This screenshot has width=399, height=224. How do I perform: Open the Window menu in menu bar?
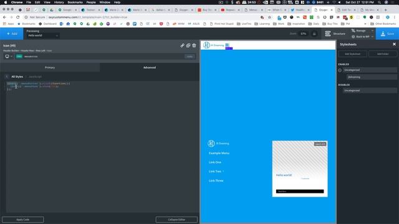pyautogui.click(x=105, y=2)
